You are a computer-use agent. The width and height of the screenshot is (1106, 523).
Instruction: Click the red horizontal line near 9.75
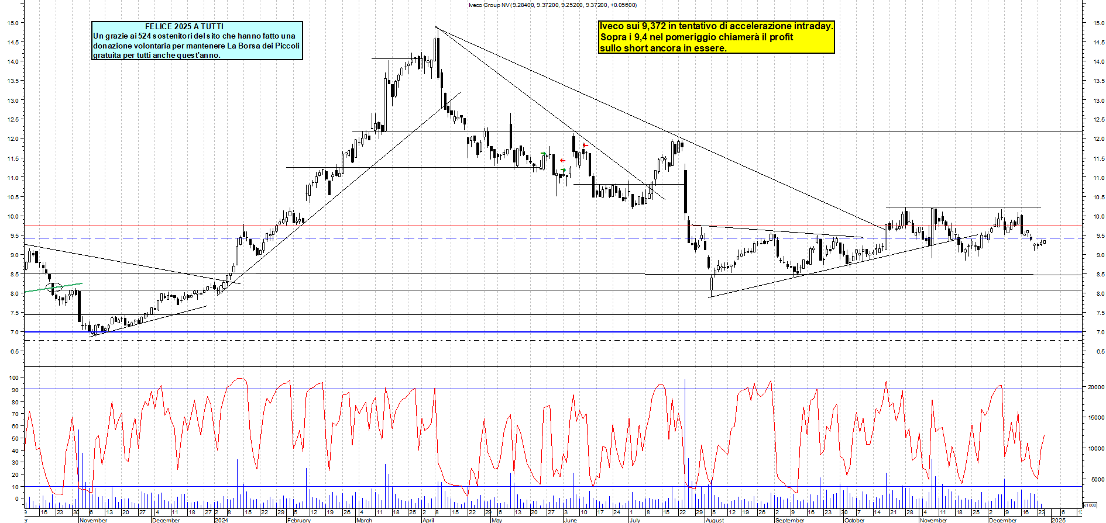click(553, 226)
